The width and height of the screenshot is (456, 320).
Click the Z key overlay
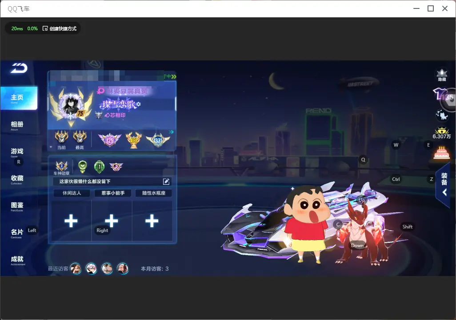click(x=432, y=179)
